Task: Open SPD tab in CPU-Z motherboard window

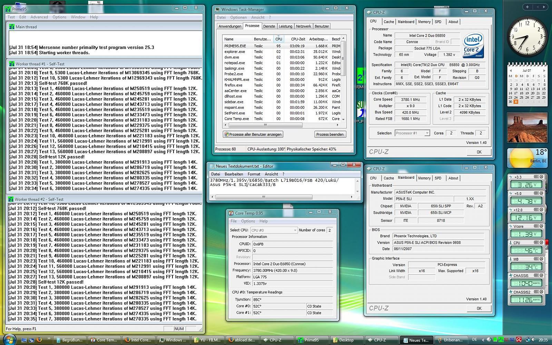Action: pos(438,178)
